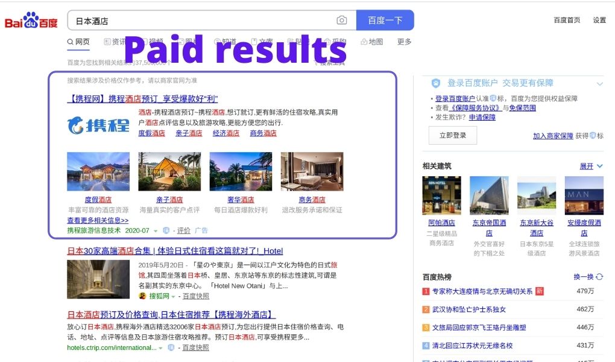Open the 免保范围 link
The image size is (615, 362).
coord(522,108)
